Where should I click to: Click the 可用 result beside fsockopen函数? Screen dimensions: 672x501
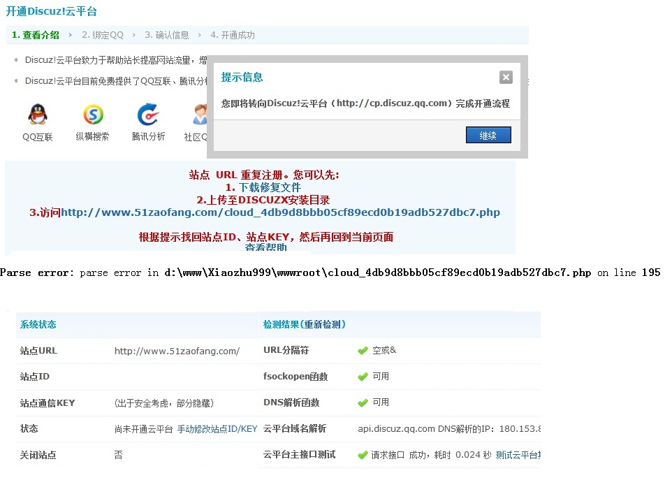(381, 377)
